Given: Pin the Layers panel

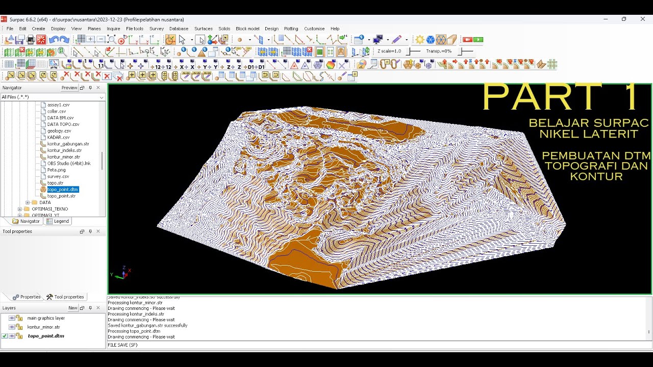Looking at the screenshot, I should (x=90, y=308).
